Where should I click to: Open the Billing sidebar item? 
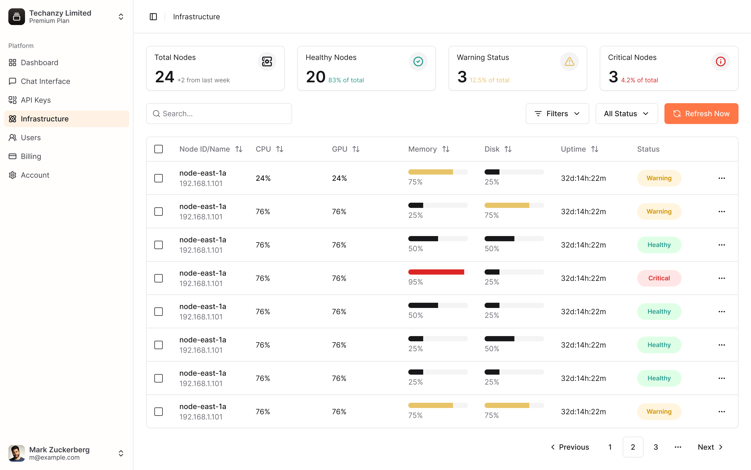point(31,156)
